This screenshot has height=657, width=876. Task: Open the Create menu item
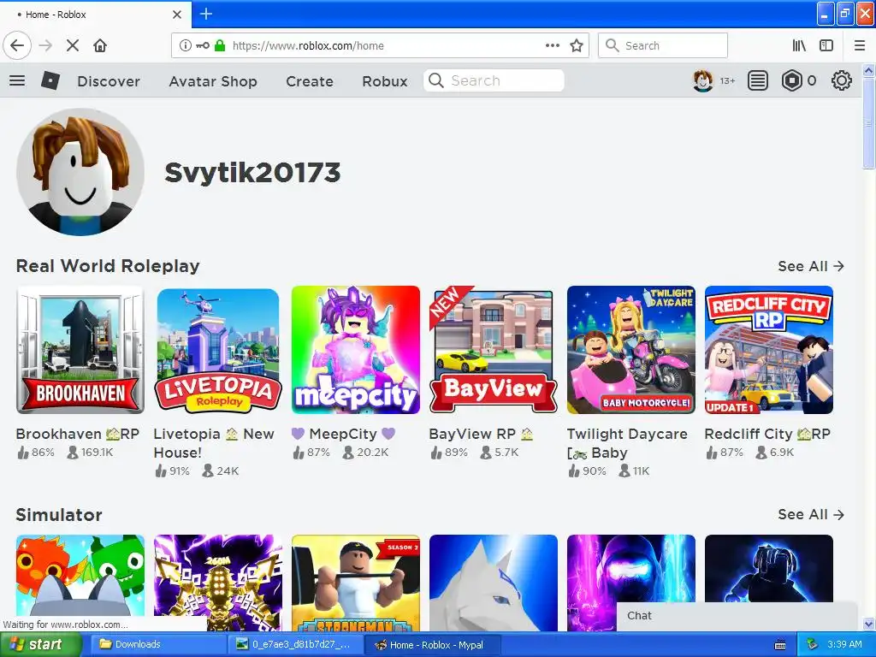(310, 81)
